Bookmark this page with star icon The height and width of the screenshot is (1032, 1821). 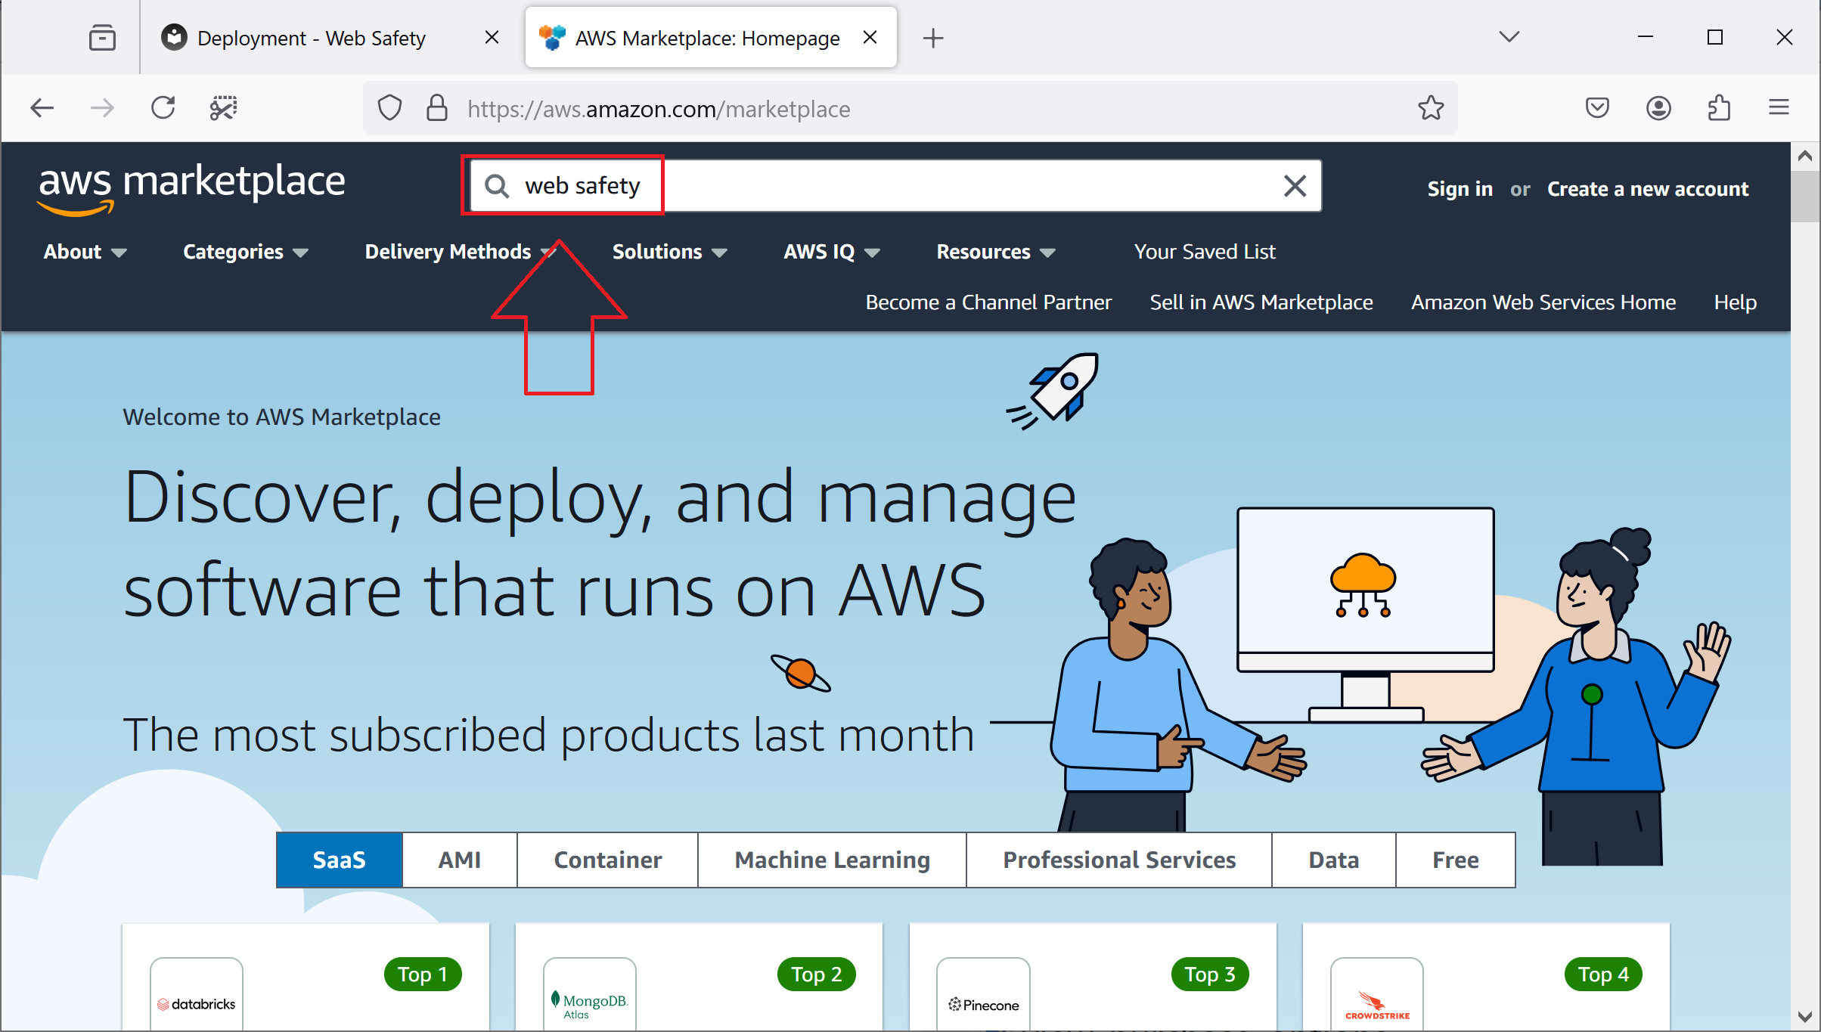[1430, 108]
